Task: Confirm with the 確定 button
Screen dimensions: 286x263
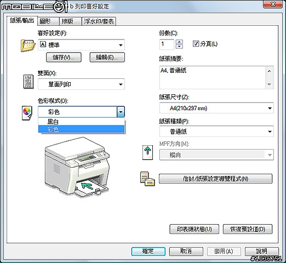Action: coord(148,251)
